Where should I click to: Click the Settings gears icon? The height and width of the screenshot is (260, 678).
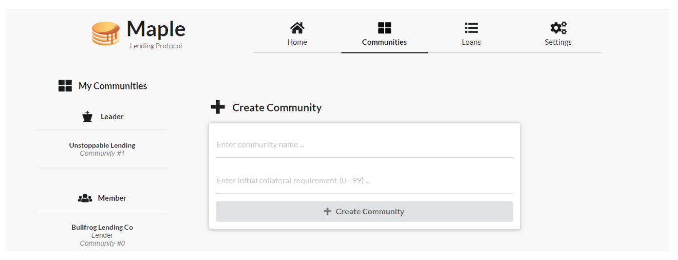[x=558, y=28]
